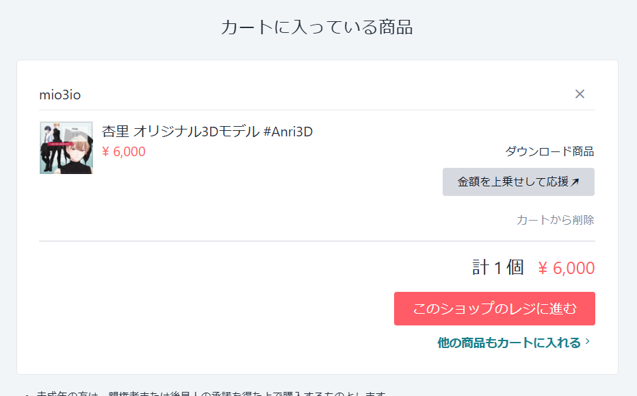This screenshot has width=637, height=396.
Task: Click 金額を上乗せして応援 boost button
Action: click(x=519, y=182)
